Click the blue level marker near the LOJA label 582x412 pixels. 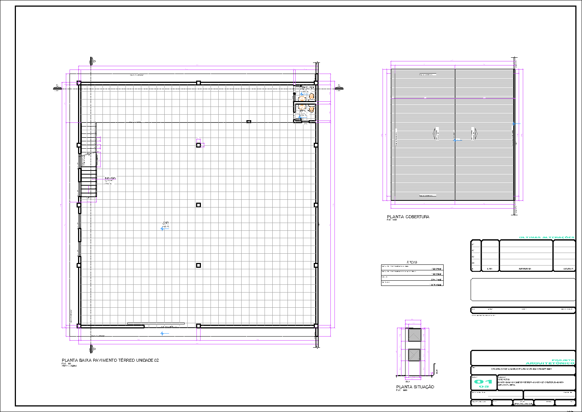point(164,229)
